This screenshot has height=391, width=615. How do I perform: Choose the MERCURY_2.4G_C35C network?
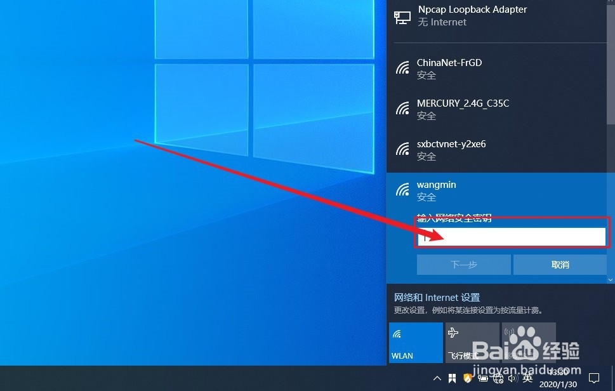(x=497, y=109)
